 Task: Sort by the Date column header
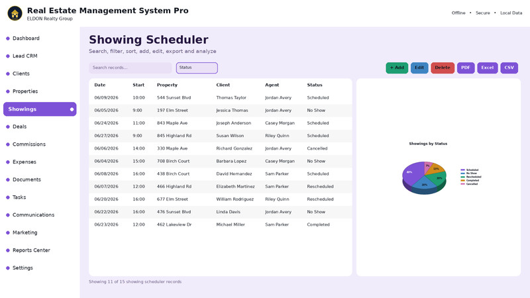[100, 85]
